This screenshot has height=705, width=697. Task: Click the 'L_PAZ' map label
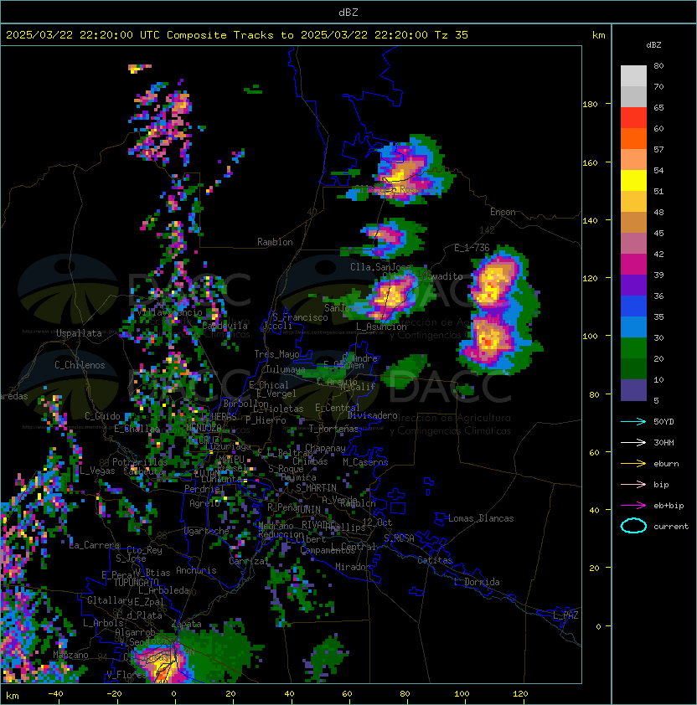565,615
